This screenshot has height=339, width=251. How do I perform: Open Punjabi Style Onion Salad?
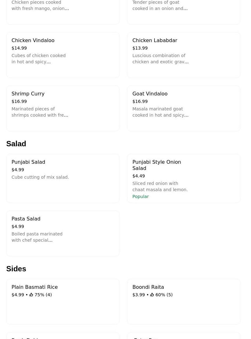pyautogui.click(x=184, y=178)
